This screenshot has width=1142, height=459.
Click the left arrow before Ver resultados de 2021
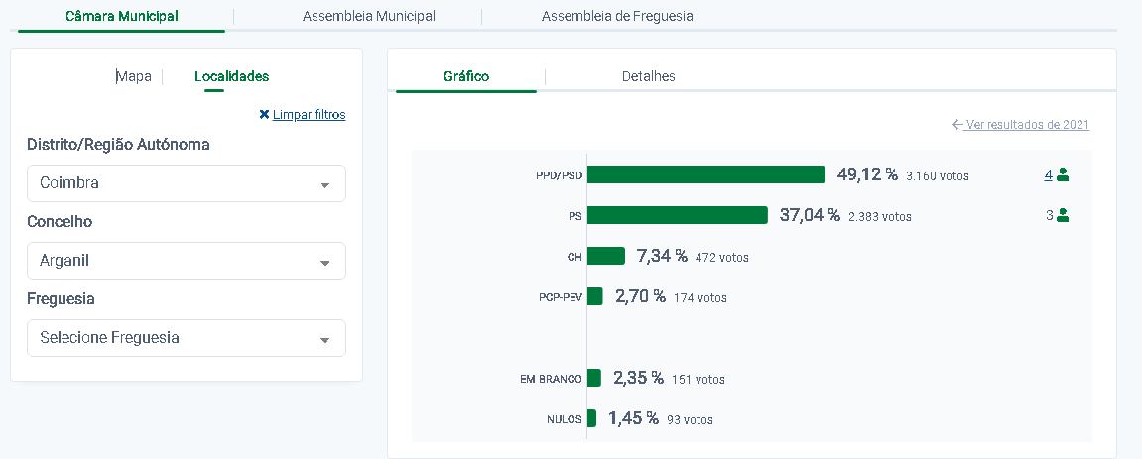957,125
